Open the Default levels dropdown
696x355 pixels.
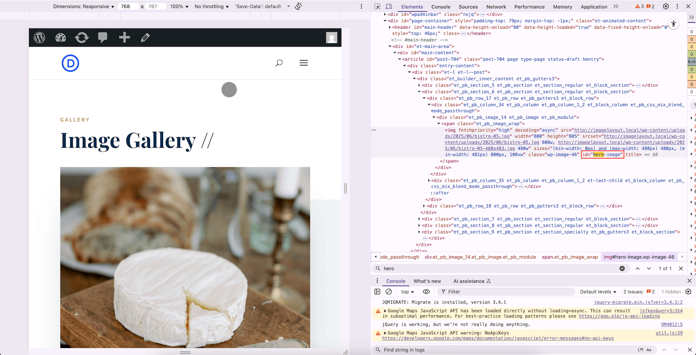(597, 292)
